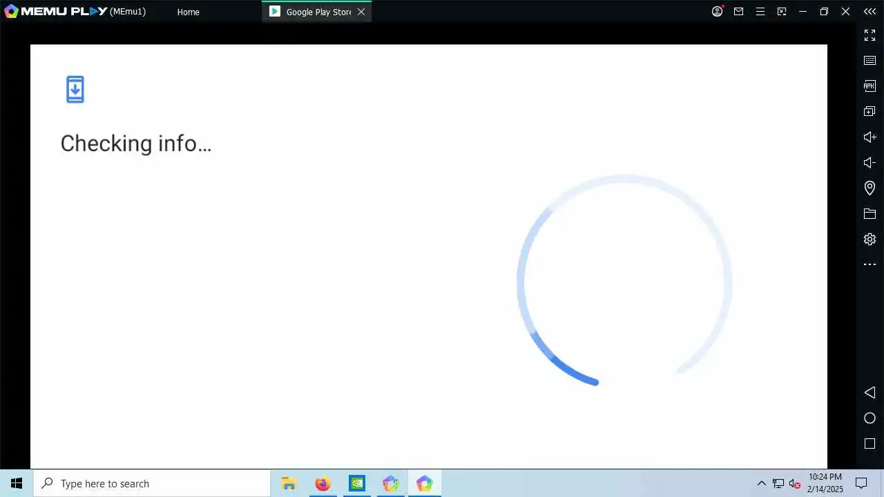Click the MEmu Play logo

pos(55,11)
